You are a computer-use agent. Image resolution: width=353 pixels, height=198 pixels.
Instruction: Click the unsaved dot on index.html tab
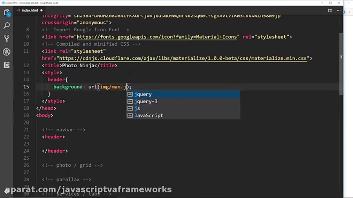click(42, 10)
